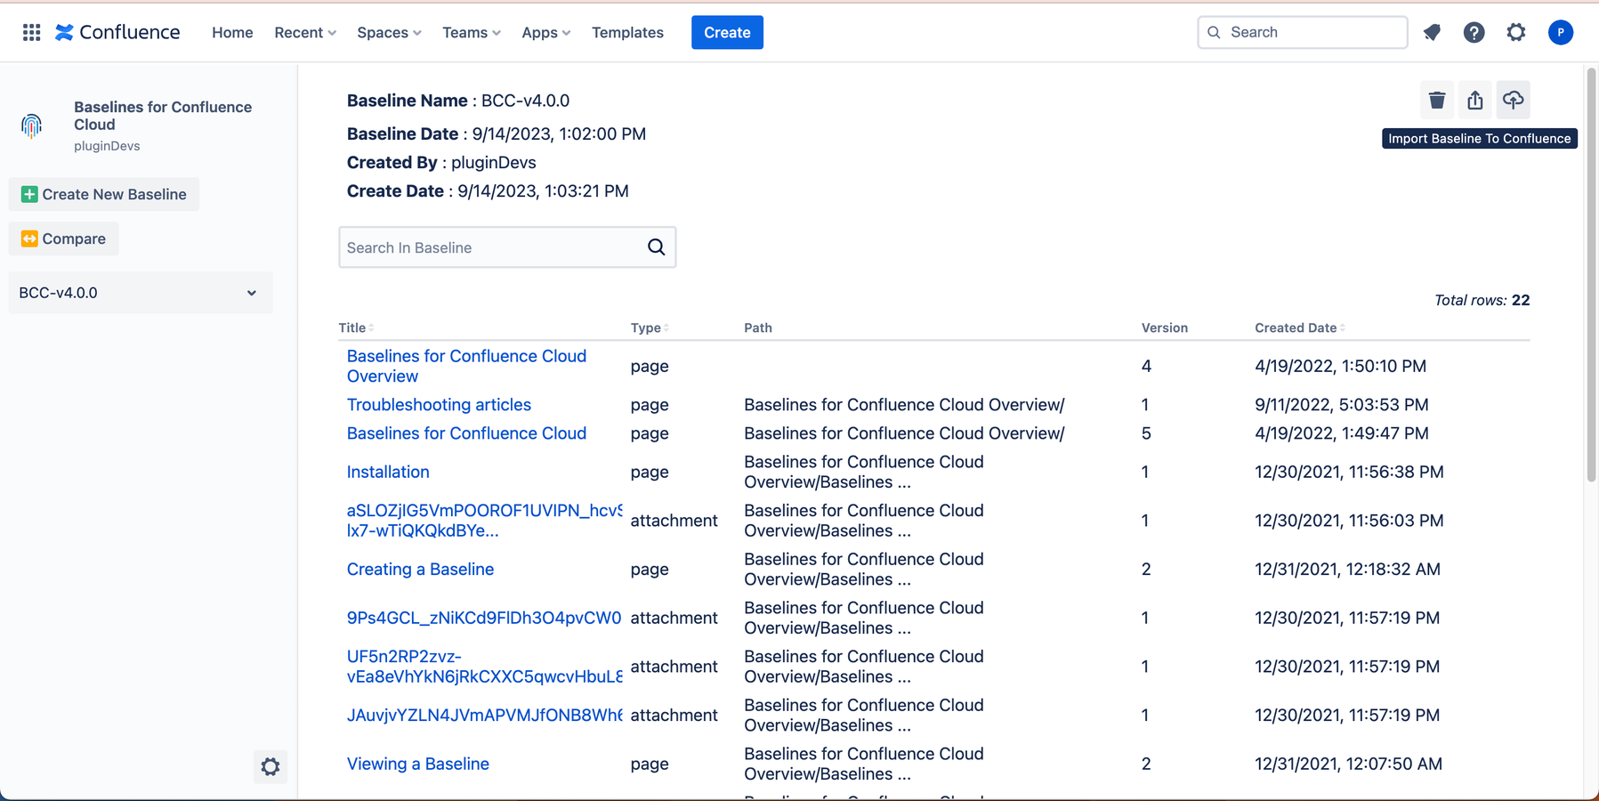1599x801 pixels.
Task: Open the Installation page link
Action: pos(388,472)
